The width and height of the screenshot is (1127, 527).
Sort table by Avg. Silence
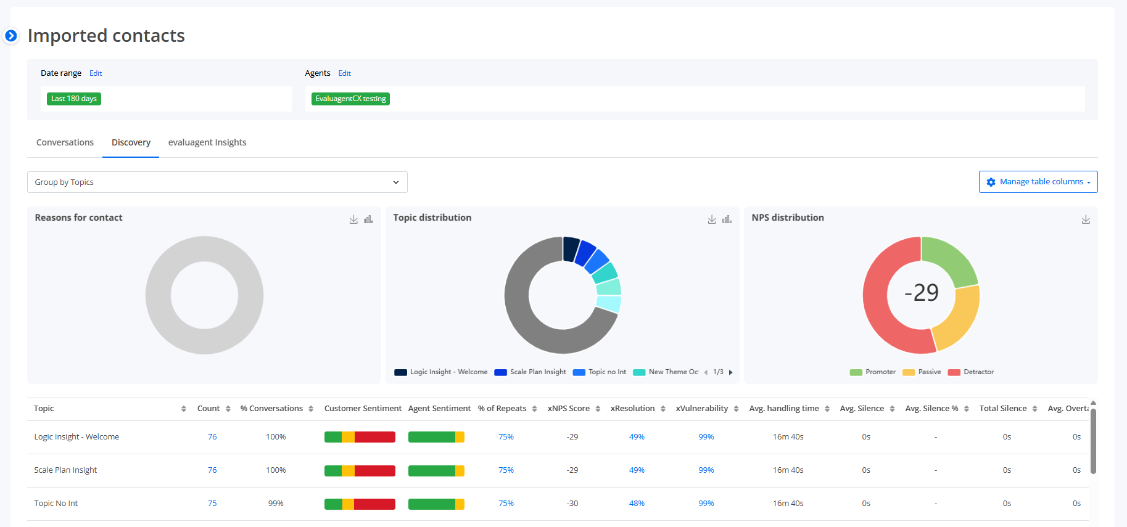coord(893,409)
